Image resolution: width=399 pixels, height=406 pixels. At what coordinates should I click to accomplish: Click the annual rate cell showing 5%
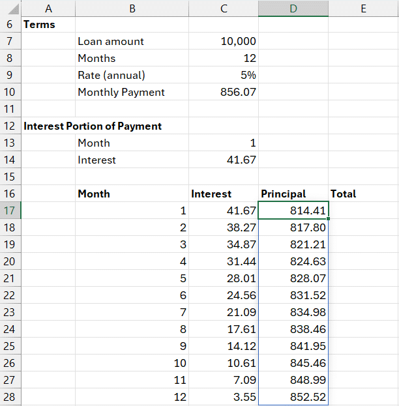tap(223, 75)
